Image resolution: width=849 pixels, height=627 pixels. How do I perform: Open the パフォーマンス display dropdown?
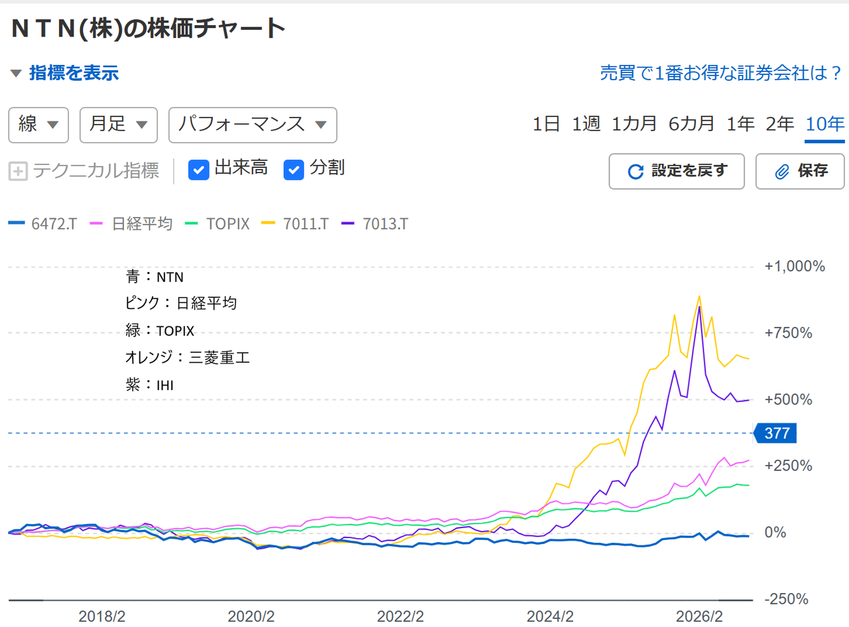pyautogui.click(x=253, y=125)
